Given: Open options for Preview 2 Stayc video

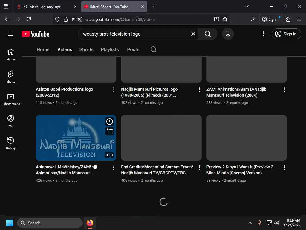Looking at the screenshot, I should point(284,168).
